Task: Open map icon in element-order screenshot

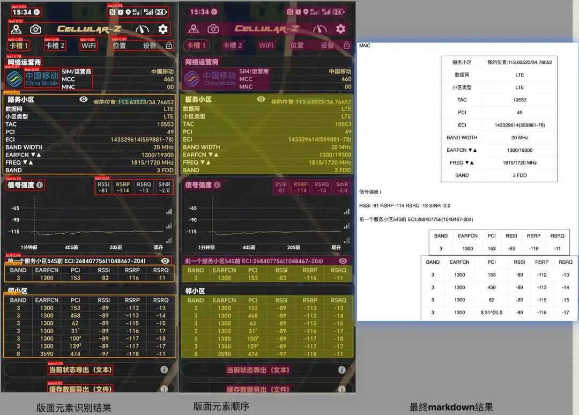Action: point(194,28)
